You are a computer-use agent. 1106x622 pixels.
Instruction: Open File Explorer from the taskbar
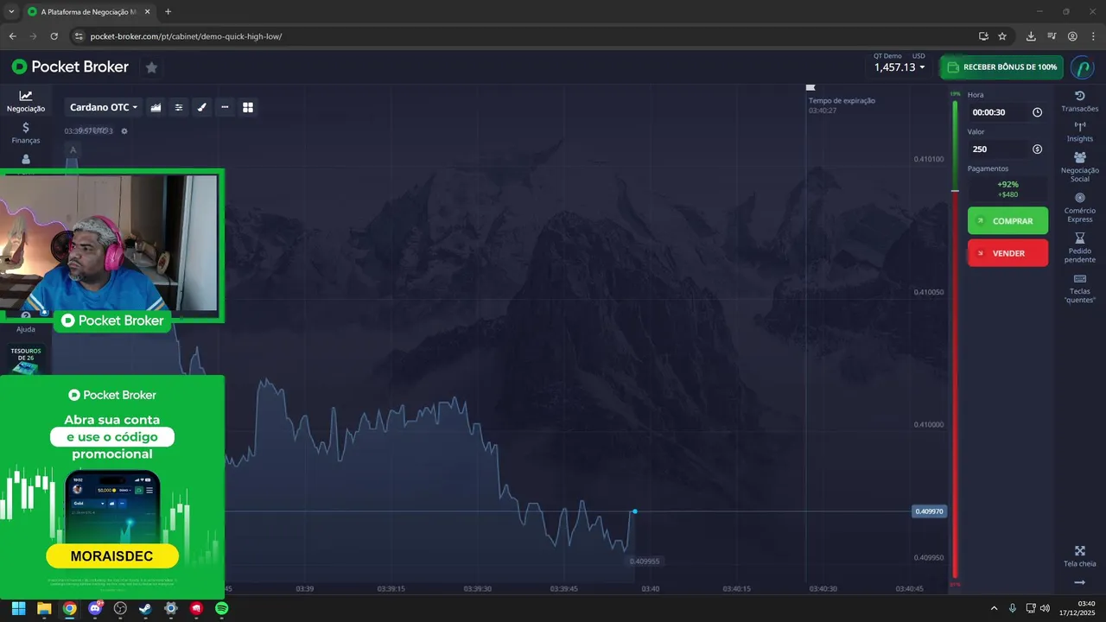pyautogui.click(x=44, y=608)
